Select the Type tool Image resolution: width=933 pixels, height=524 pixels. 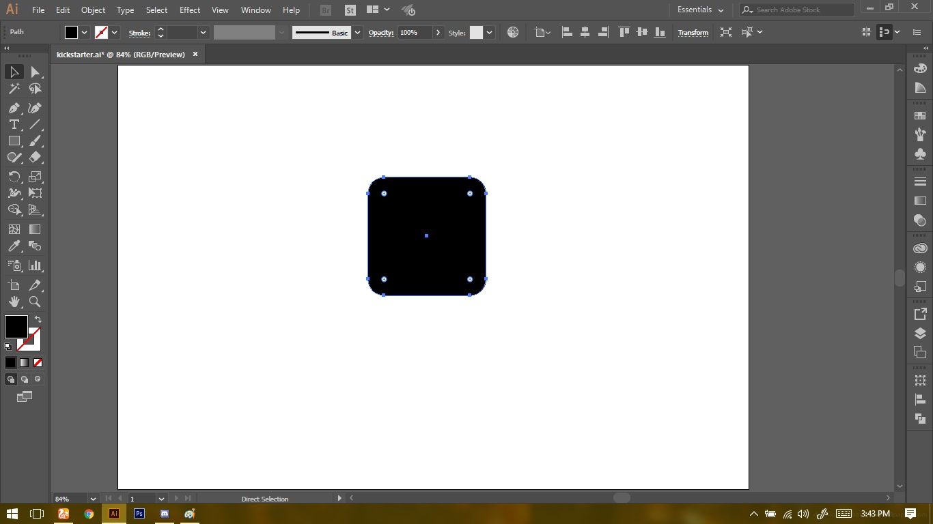click(14, 124)
